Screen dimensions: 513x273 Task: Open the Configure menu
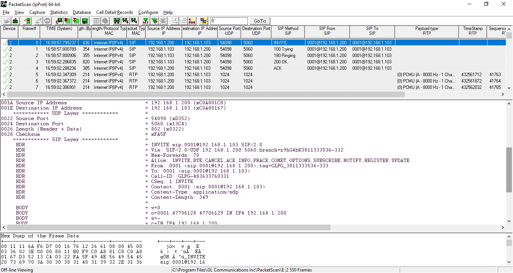tap(148, 12)
